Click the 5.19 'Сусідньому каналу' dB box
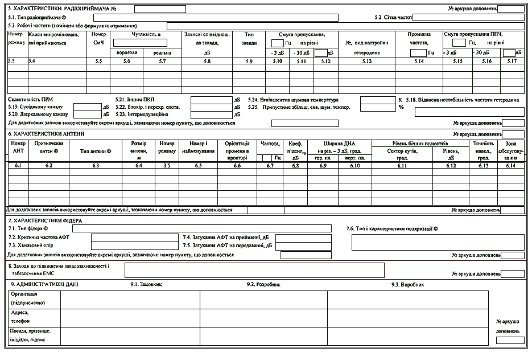This screenshot has width=532, height=352. coord(87,107)
